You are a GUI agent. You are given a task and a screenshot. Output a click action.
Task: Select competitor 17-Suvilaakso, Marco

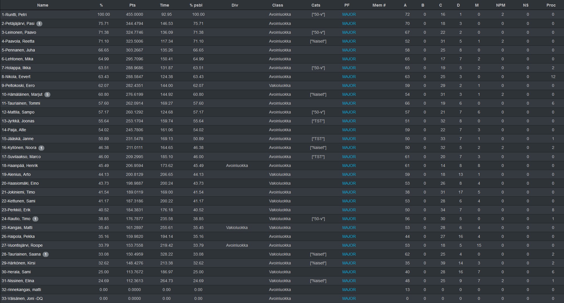pos(21,157)
